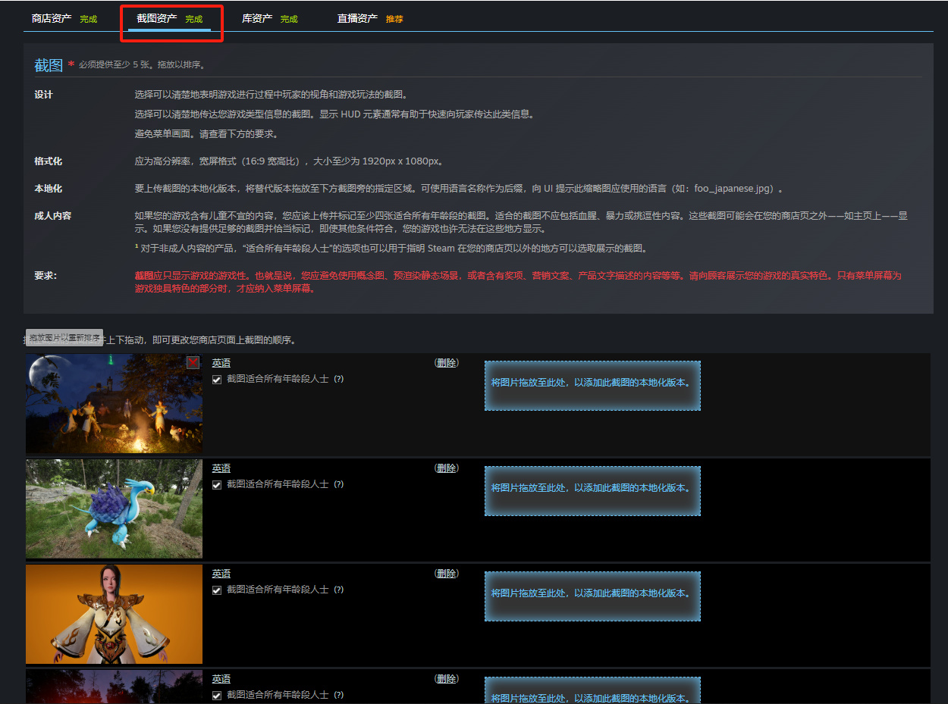Click the text 必须提供至少 5 张。拖放以排序。
The height and width of the screenshot is (704, 948).
(142, 65)
